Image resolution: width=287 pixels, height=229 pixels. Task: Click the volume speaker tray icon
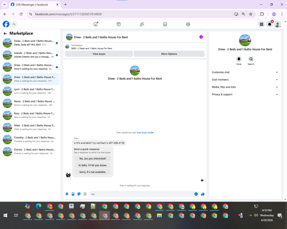(x=256, y=215)
